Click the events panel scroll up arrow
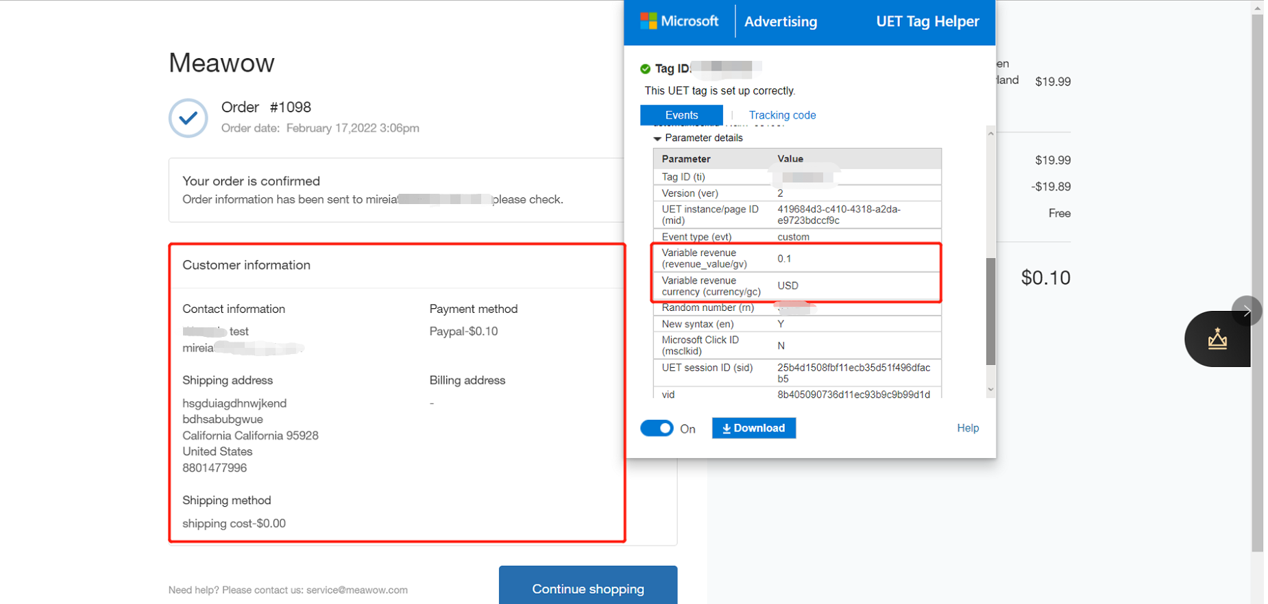The image size is (1268, 604). pyautogui.click(x=990, y=134)
